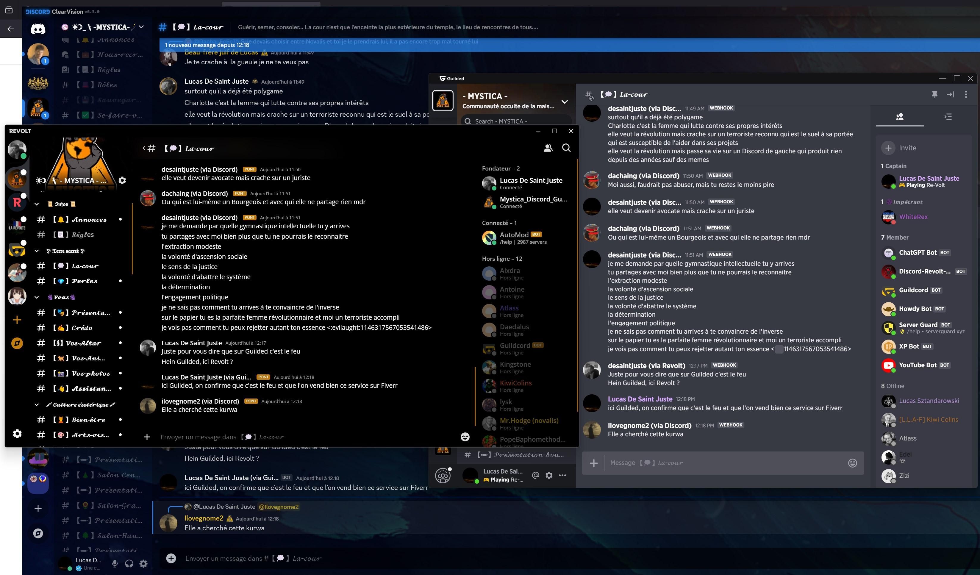Screen dimensions: 980x575
Task: Switch to members tab in Guilded sidebar
Action: pyautogui.click(x=900, y=117)
